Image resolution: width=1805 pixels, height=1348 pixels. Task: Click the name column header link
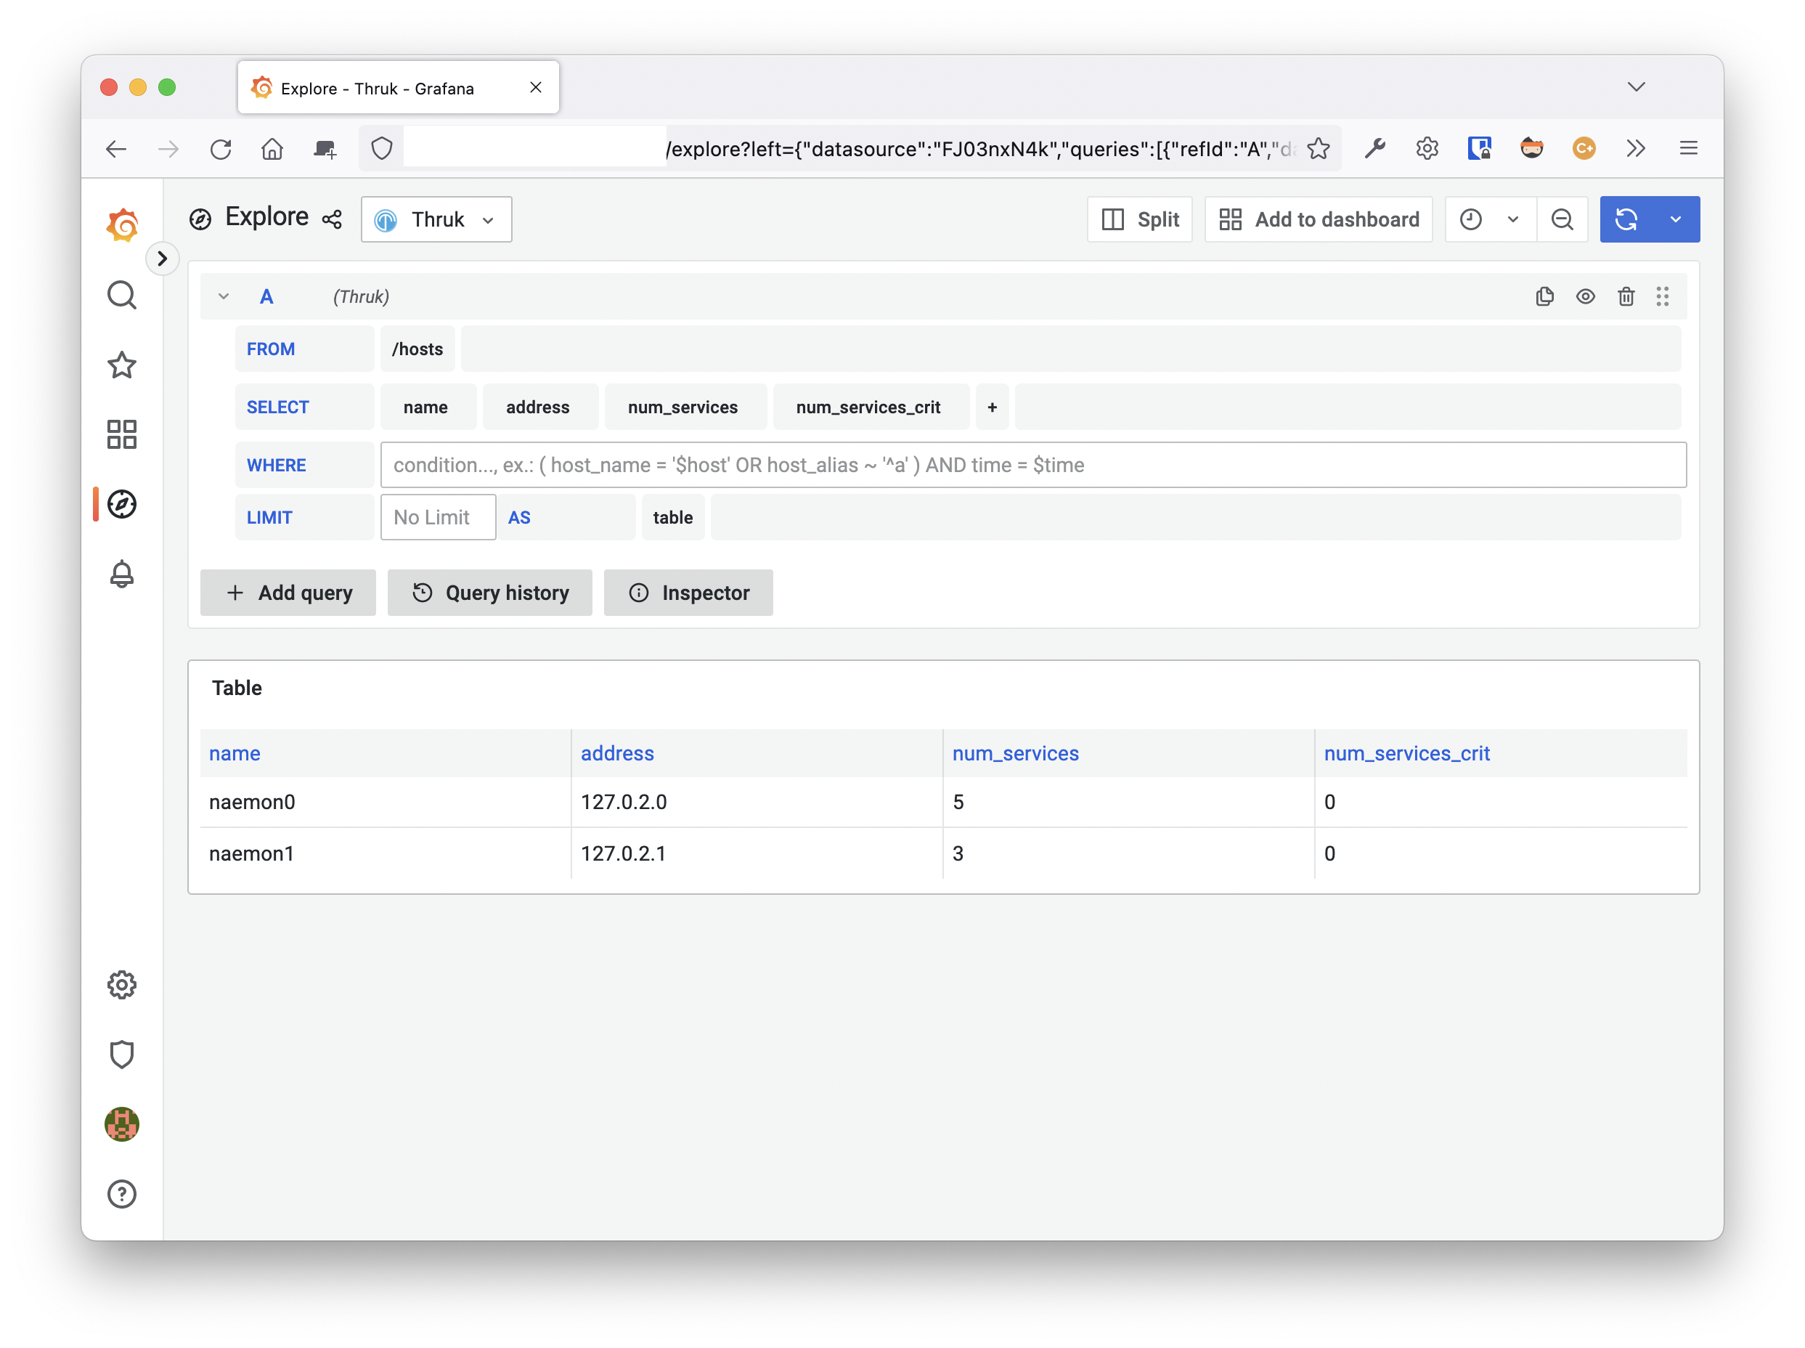pos(235,752)
